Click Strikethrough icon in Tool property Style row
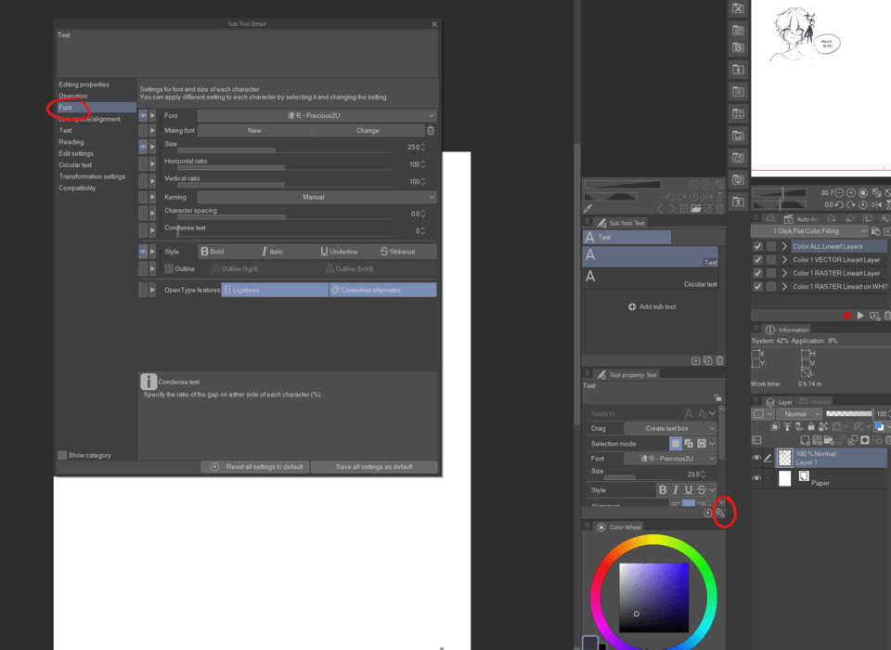The height and width of the screenshot is (650, 891). 702,490
